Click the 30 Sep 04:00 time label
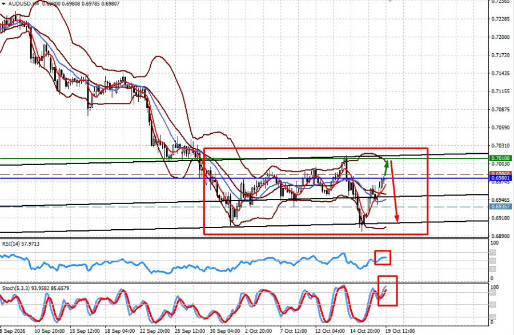This screenshot has width=514, height=335. 225,331
